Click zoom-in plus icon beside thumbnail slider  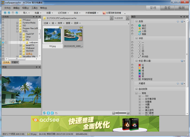pos(128,113)
